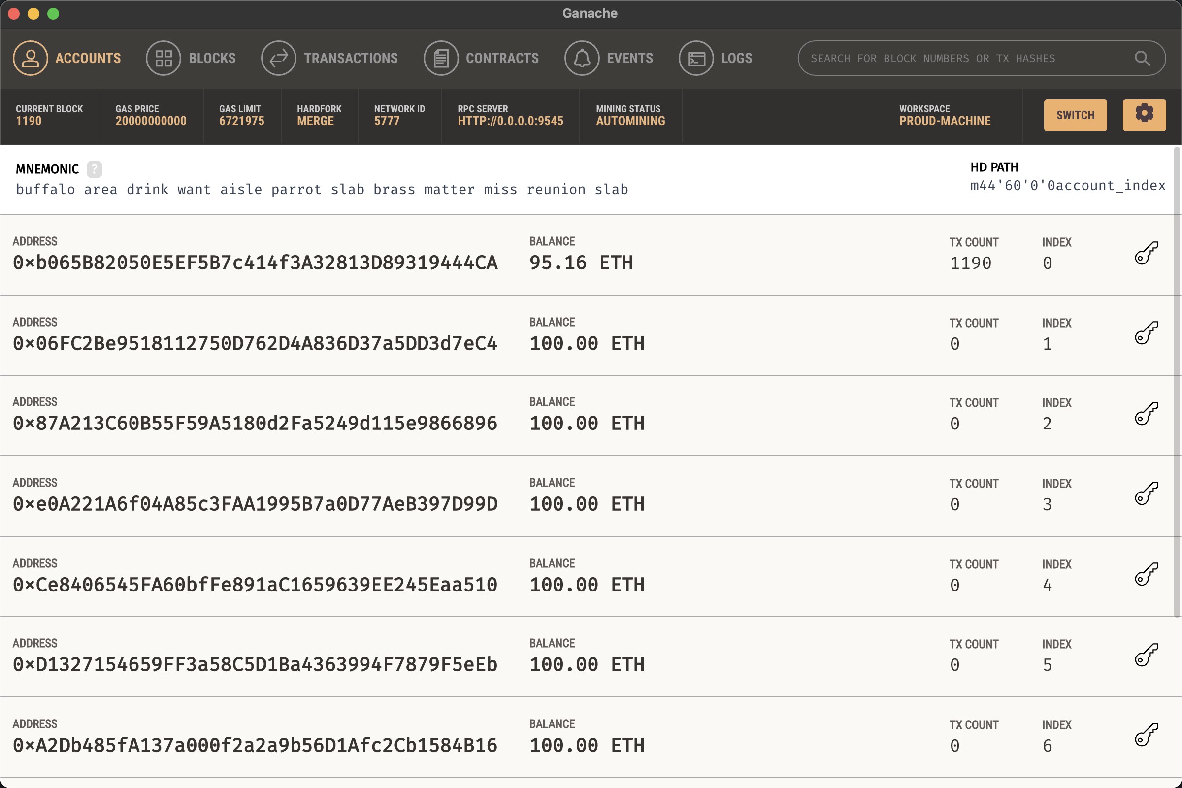Open the Logs tab

716,58
